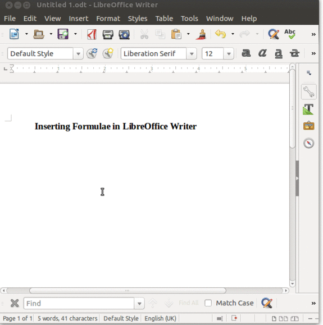
Task: Enable the Match Case checkbox
Action: point(208,303)
